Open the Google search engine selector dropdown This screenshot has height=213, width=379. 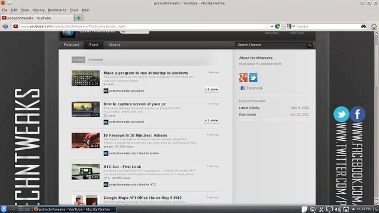pyautogui.click(x=291, y=26)
